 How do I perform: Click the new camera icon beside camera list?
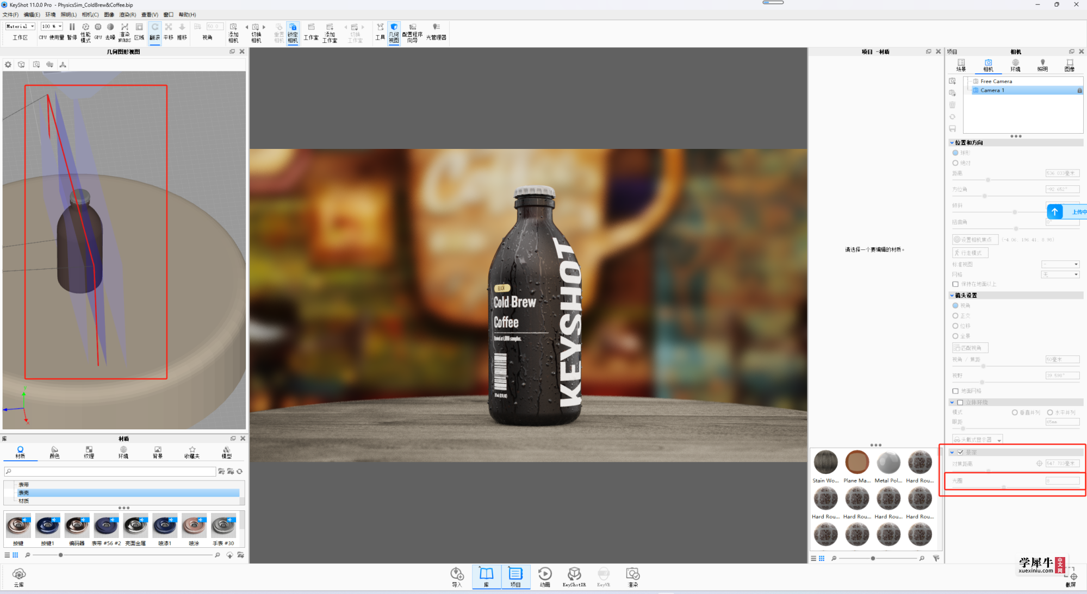click(952, 81)
